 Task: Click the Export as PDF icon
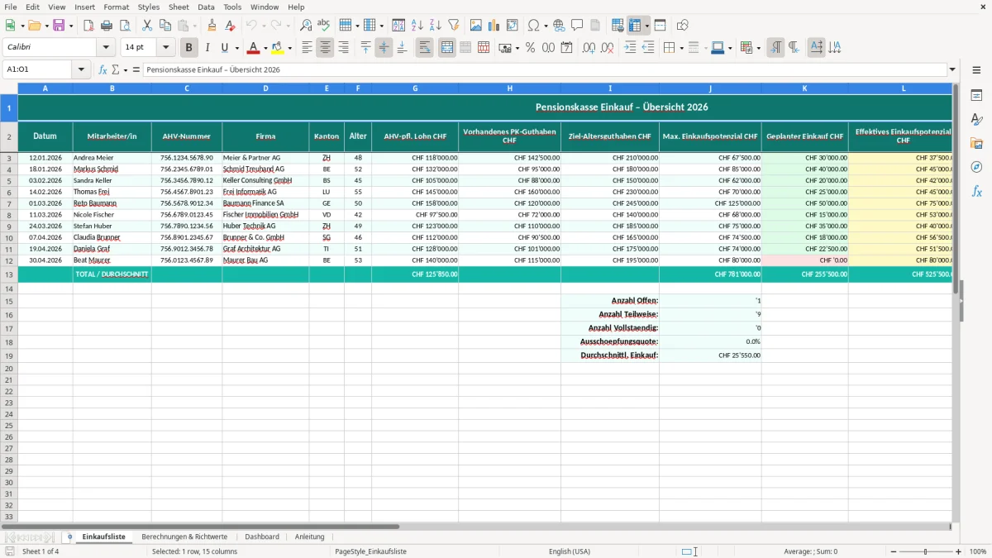click(88, 26)
